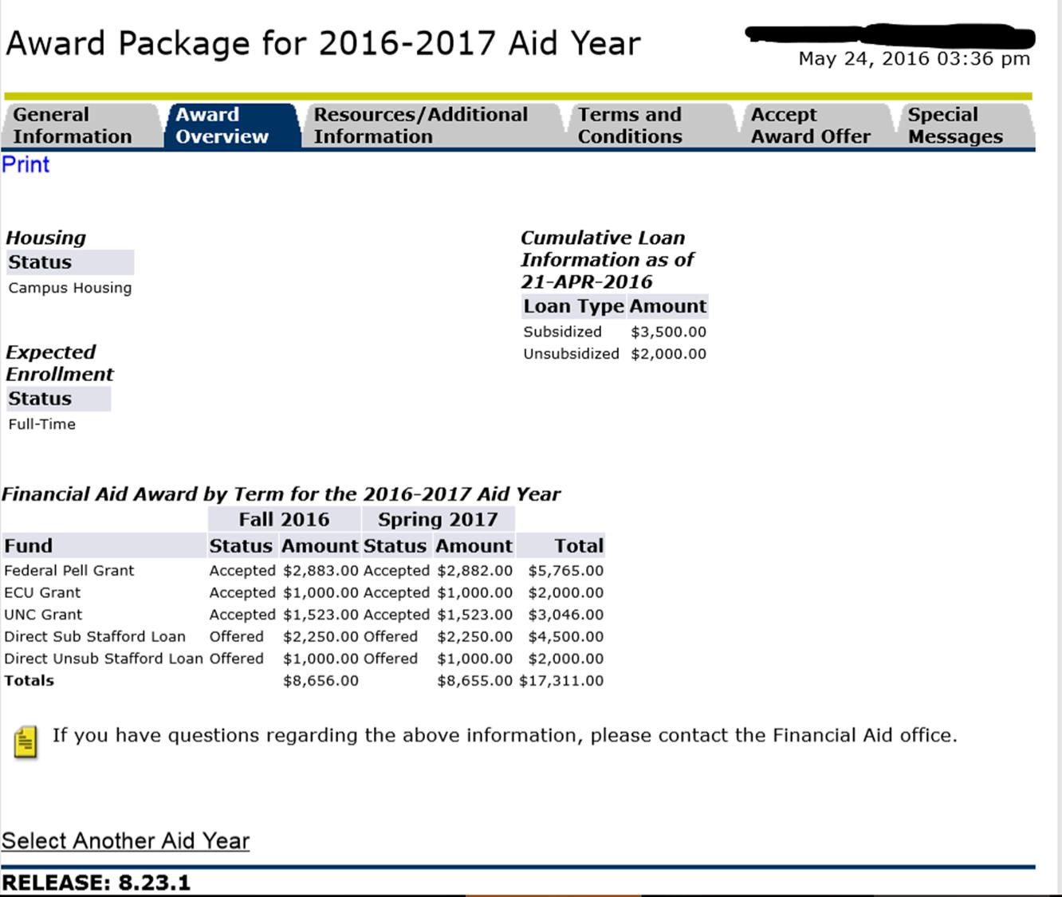Click the Direct Sub Stafford total $4,500.00
The width and height of the screenshot is (1062, 897).
click(x=566, y=637)
